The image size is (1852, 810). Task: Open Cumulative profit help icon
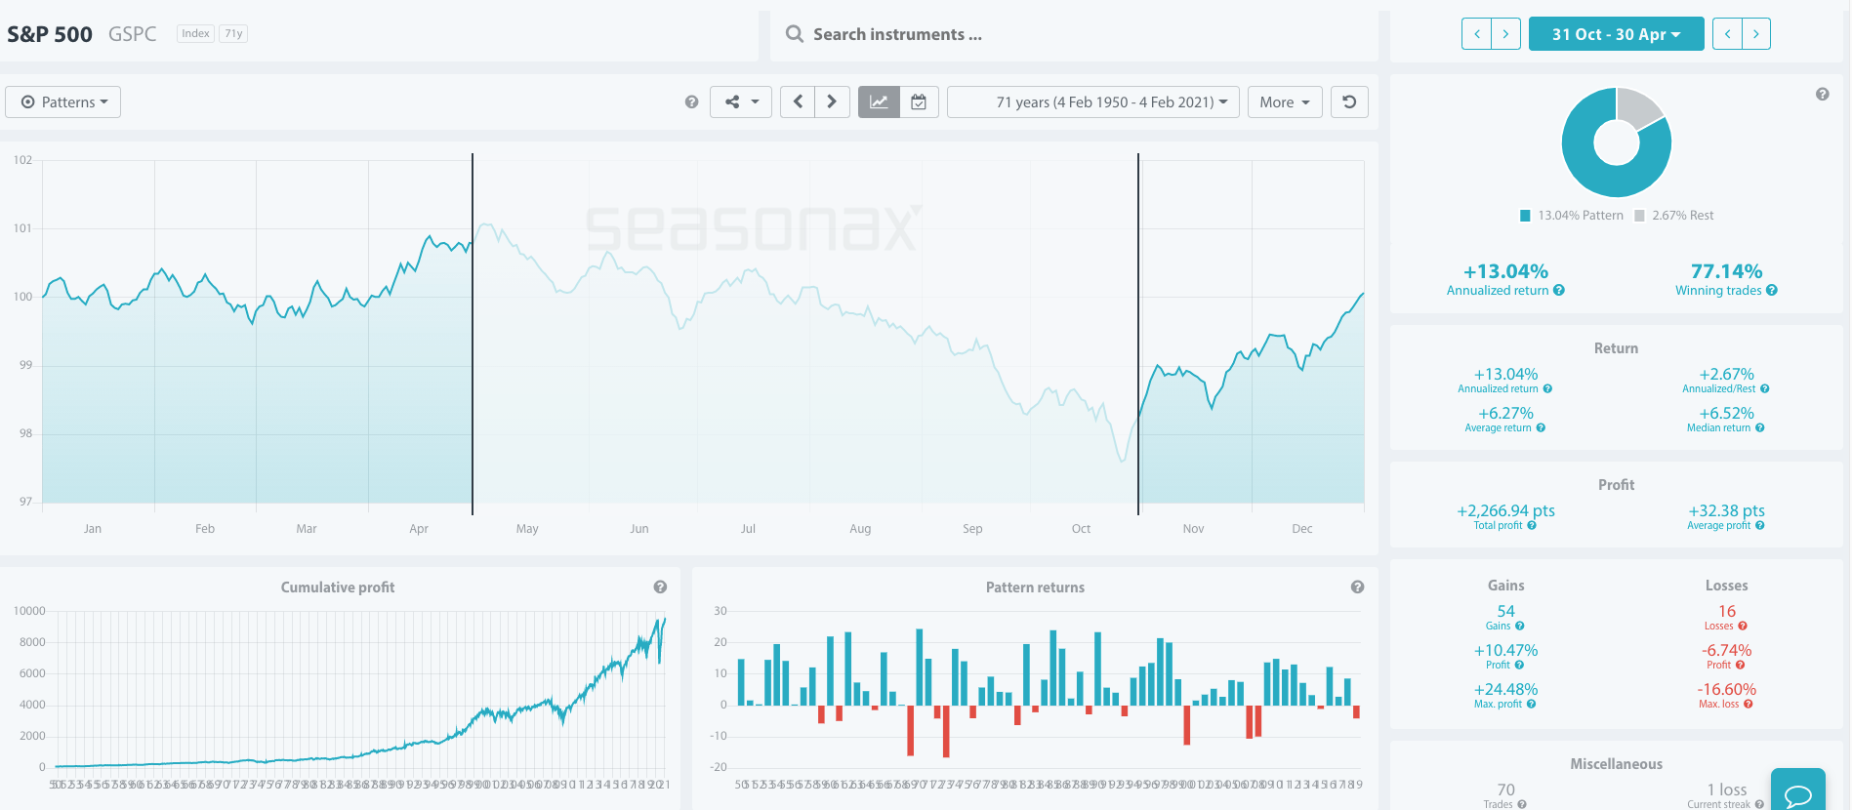(x=660, y=587)
